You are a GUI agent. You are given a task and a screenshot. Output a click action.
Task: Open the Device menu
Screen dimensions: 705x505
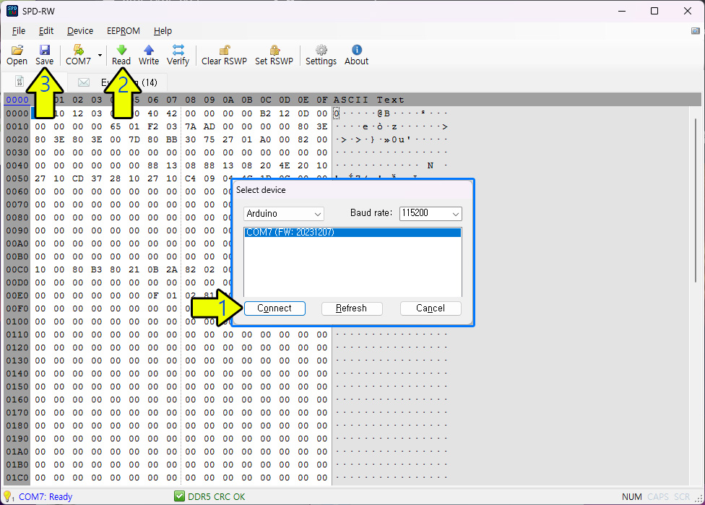click(80, 31)
